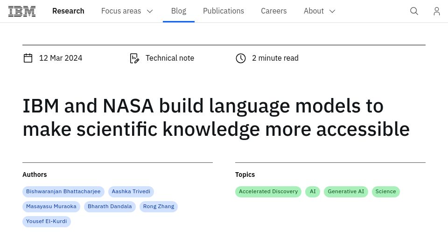Click the 12 Mar 2024 date
The width and height of the screenshot is (448, 252).
(x=61, y=58)
